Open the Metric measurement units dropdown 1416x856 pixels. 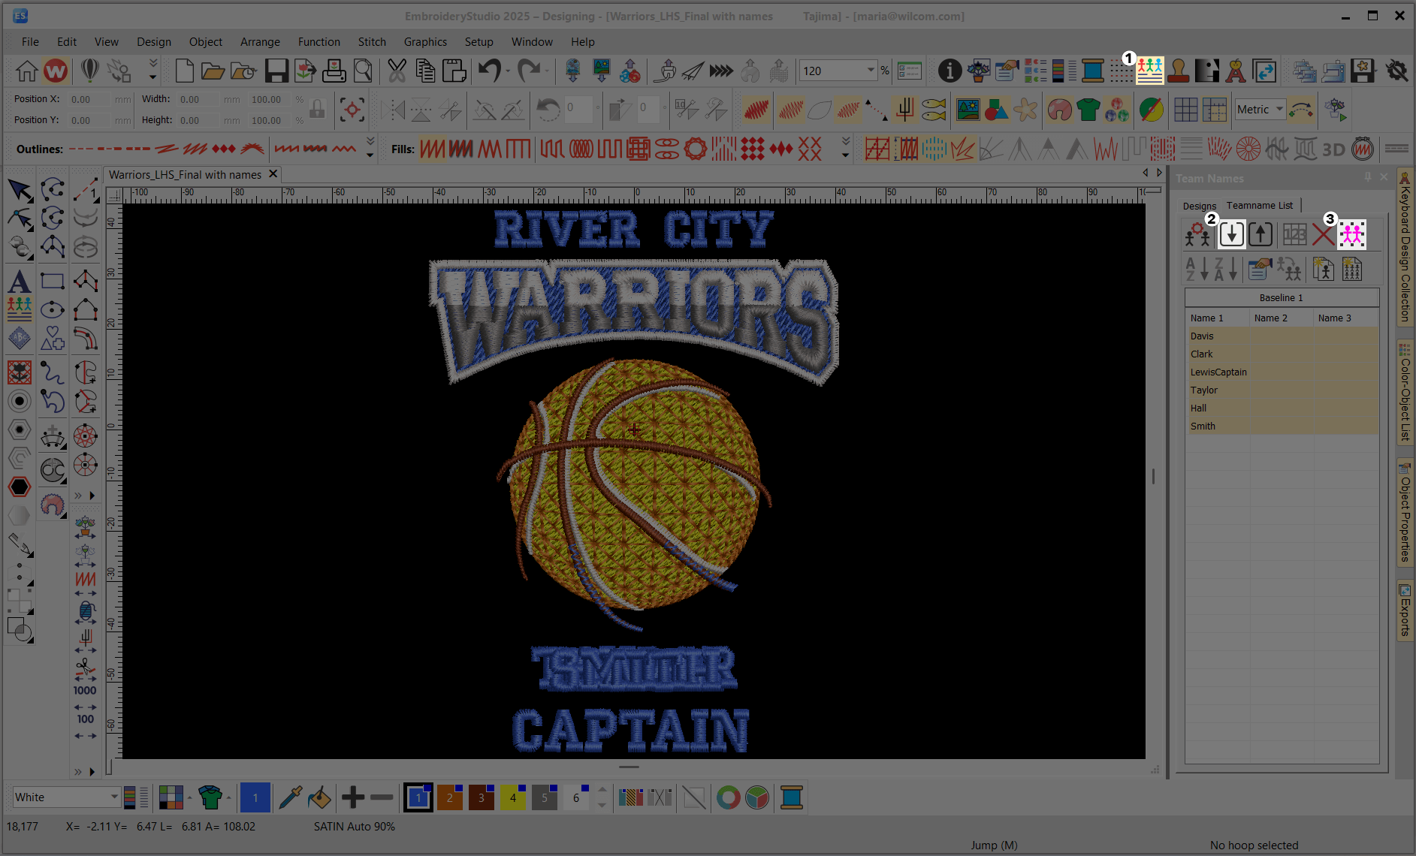(1279, 110)
